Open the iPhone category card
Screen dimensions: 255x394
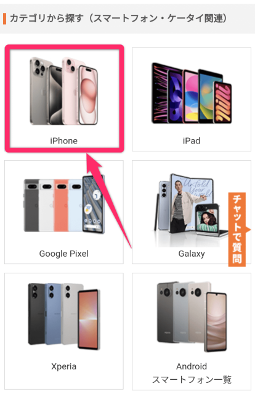click(65, 98)
